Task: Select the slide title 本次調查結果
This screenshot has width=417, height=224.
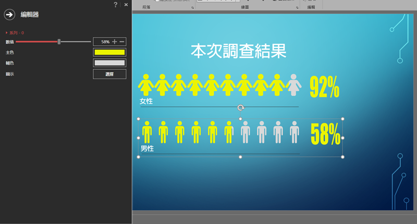Action: (238, 51)
